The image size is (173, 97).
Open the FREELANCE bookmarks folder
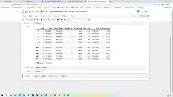coord(140,8)
